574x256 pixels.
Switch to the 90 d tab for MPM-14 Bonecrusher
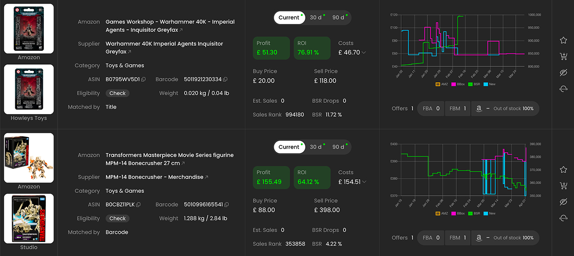point(338,147)
